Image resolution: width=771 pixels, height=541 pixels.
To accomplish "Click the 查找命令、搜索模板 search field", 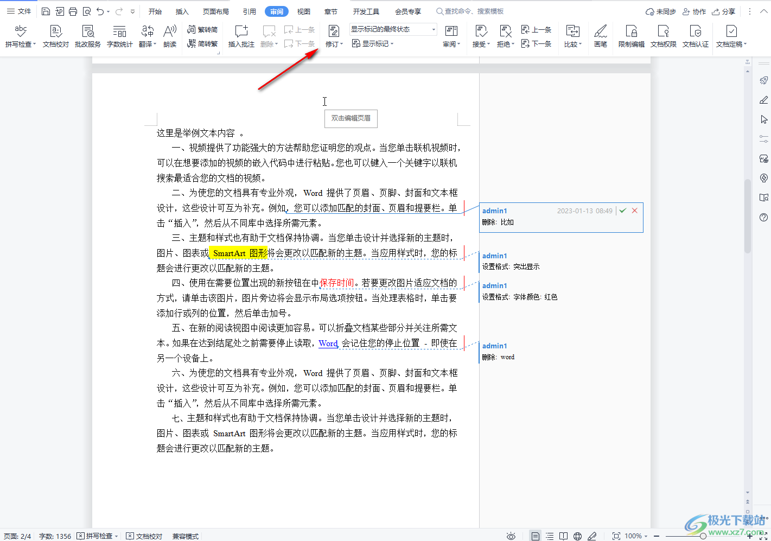I will [x=470, y=11].
